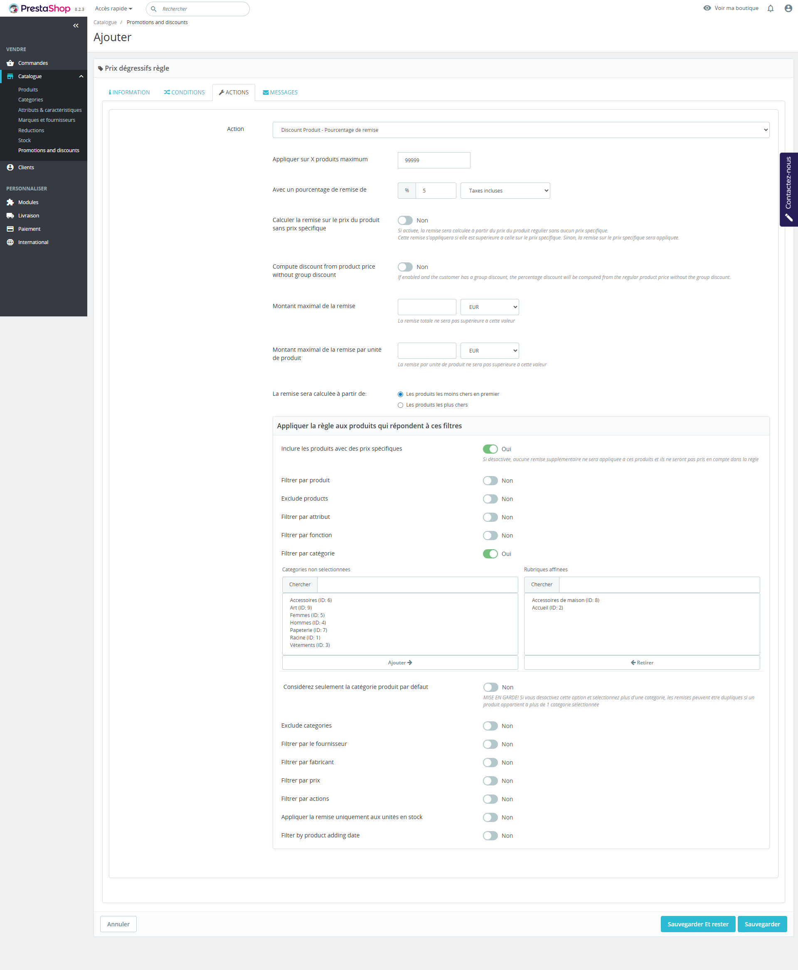Open the user profile avatar icon
798x970 pixels.
click(x=788, y=8)
